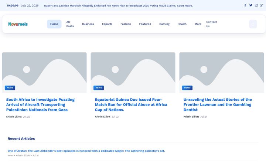Click the 19:20:06 clock in top bar

[13, 6]
